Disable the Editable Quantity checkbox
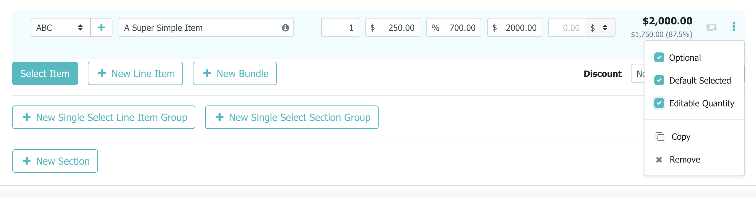756x198 pixels. [x=659, y=103]
